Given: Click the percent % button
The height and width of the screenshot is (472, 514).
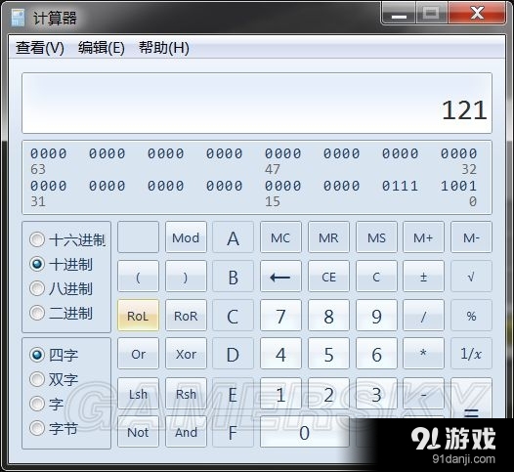Looking at the screenshot, I should [471, 316].
